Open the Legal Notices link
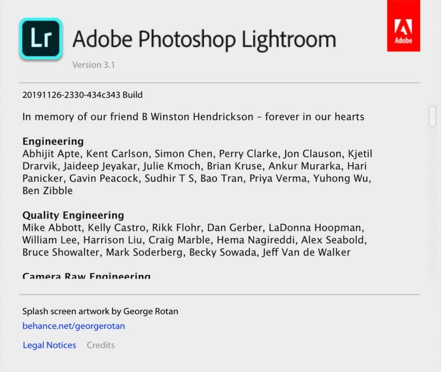The width and height of the screenshot is (441, 372). (49, 345)
